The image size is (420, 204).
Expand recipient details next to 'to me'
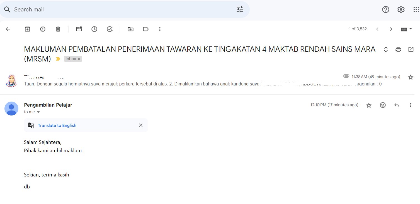pyautogui.click(x=38, y=112)
